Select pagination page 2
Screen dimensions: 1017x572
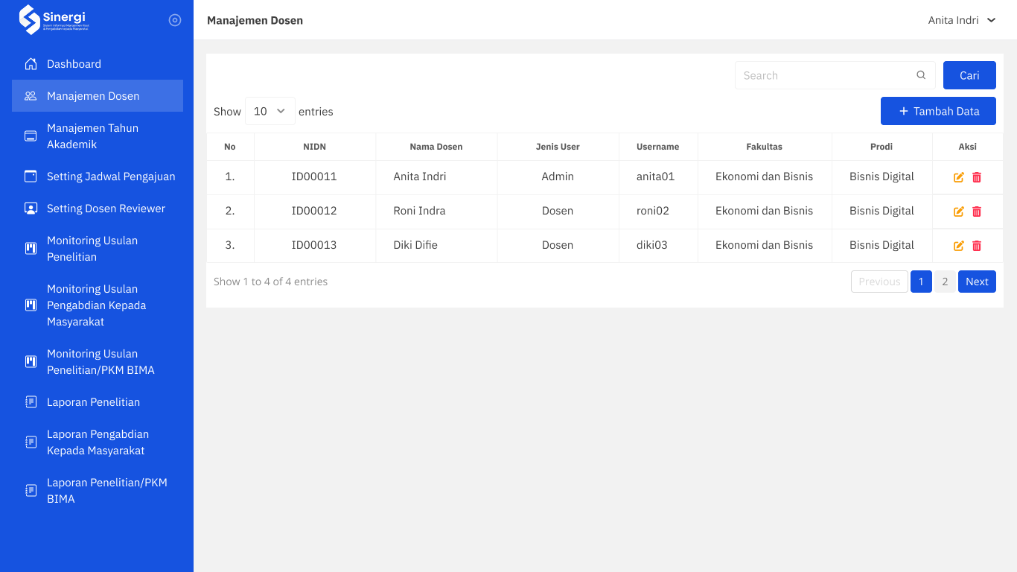coord(945,282)
